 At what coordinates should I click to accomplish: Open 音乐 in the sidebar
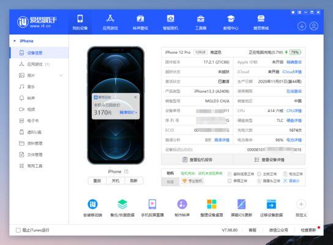39,87
